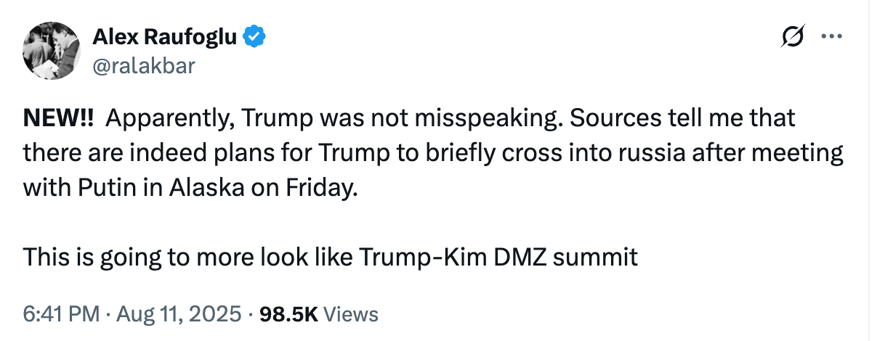Click the Alex Raufoglu display name
This screenshot has height=341, width=885.
[165, 36]
